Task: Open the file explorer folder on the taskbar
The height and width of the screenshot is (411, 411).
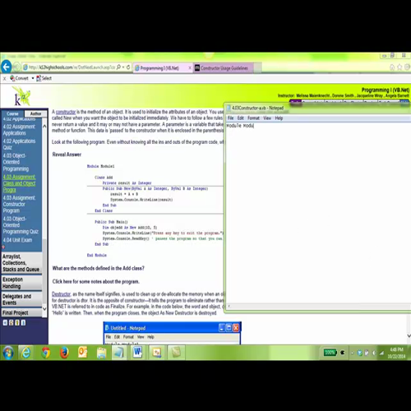Action: 102,353
